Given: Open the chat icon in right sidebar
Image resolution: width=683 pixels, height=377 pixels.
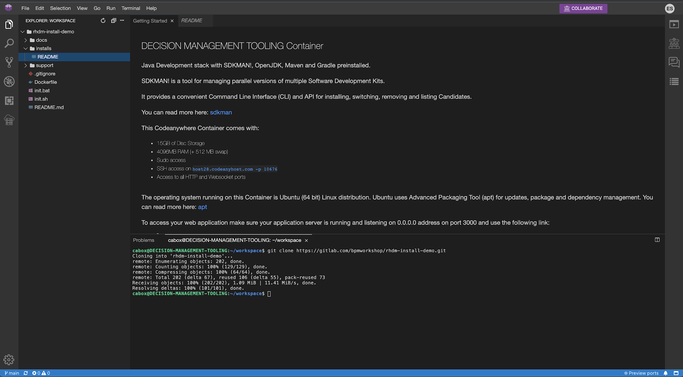Looking at the screenshot, I should [674, 62].
